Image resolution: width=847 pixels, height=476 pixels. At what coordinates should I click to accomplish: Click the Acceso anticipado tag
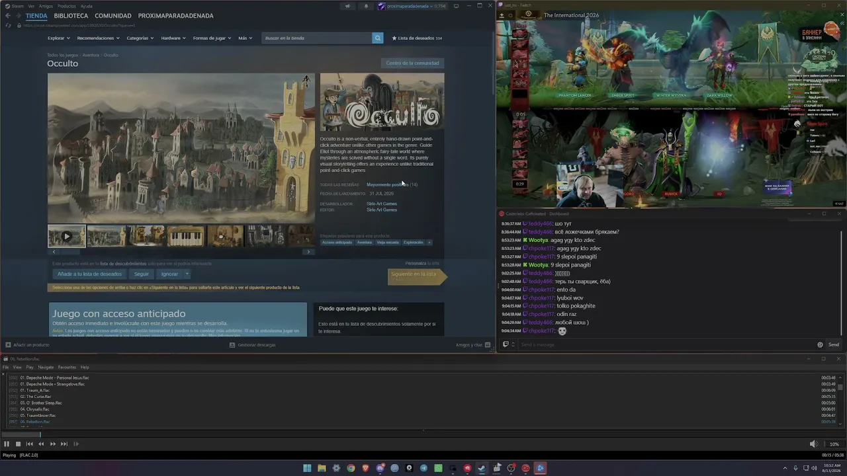click(x=337, y=243)
